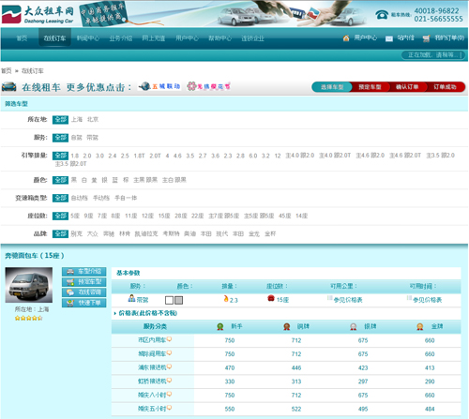Select 全部 for the 品牌 filter

[60, 233]
